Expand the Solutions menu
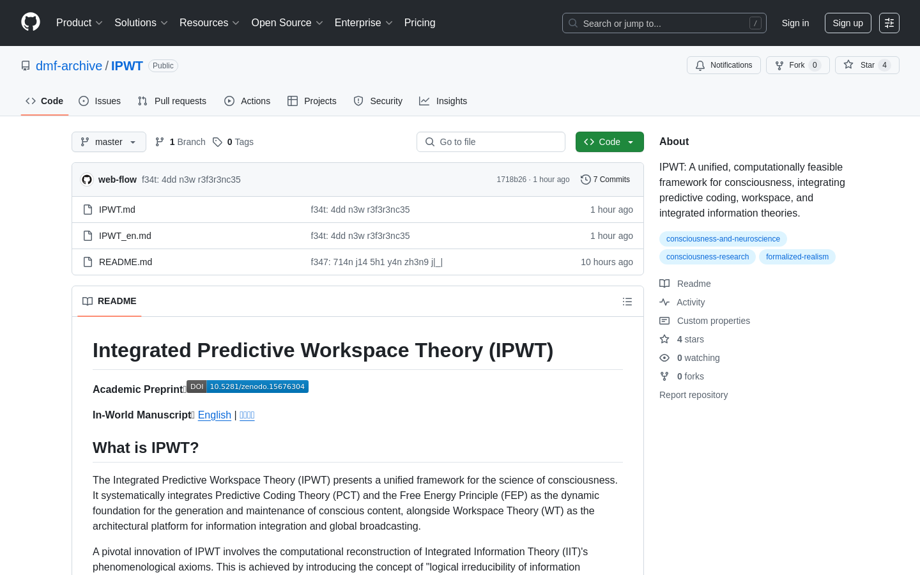The height and width of the screenshot is (575, 920). [141, 23]
